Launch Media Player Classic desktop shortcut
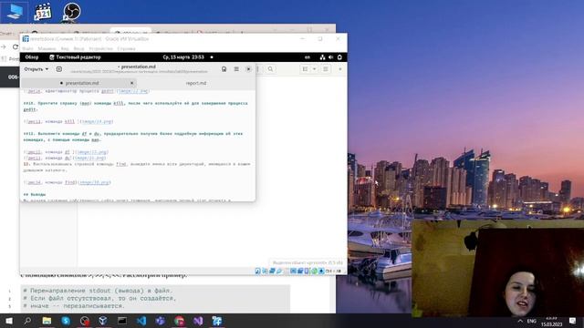Screen dimensions: 584x328 [43, 12]
